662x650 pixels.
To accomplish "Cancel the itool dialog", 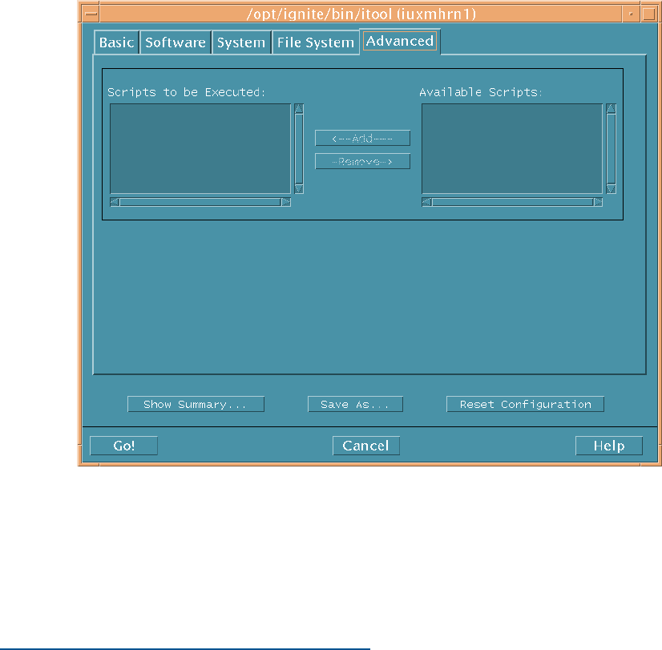I will click(366, 446).
